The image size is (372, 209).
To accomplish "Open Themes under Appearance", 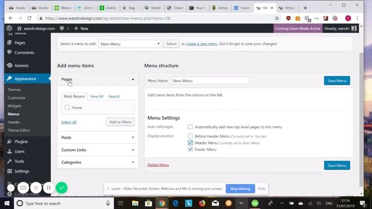I will pos(14,89).
